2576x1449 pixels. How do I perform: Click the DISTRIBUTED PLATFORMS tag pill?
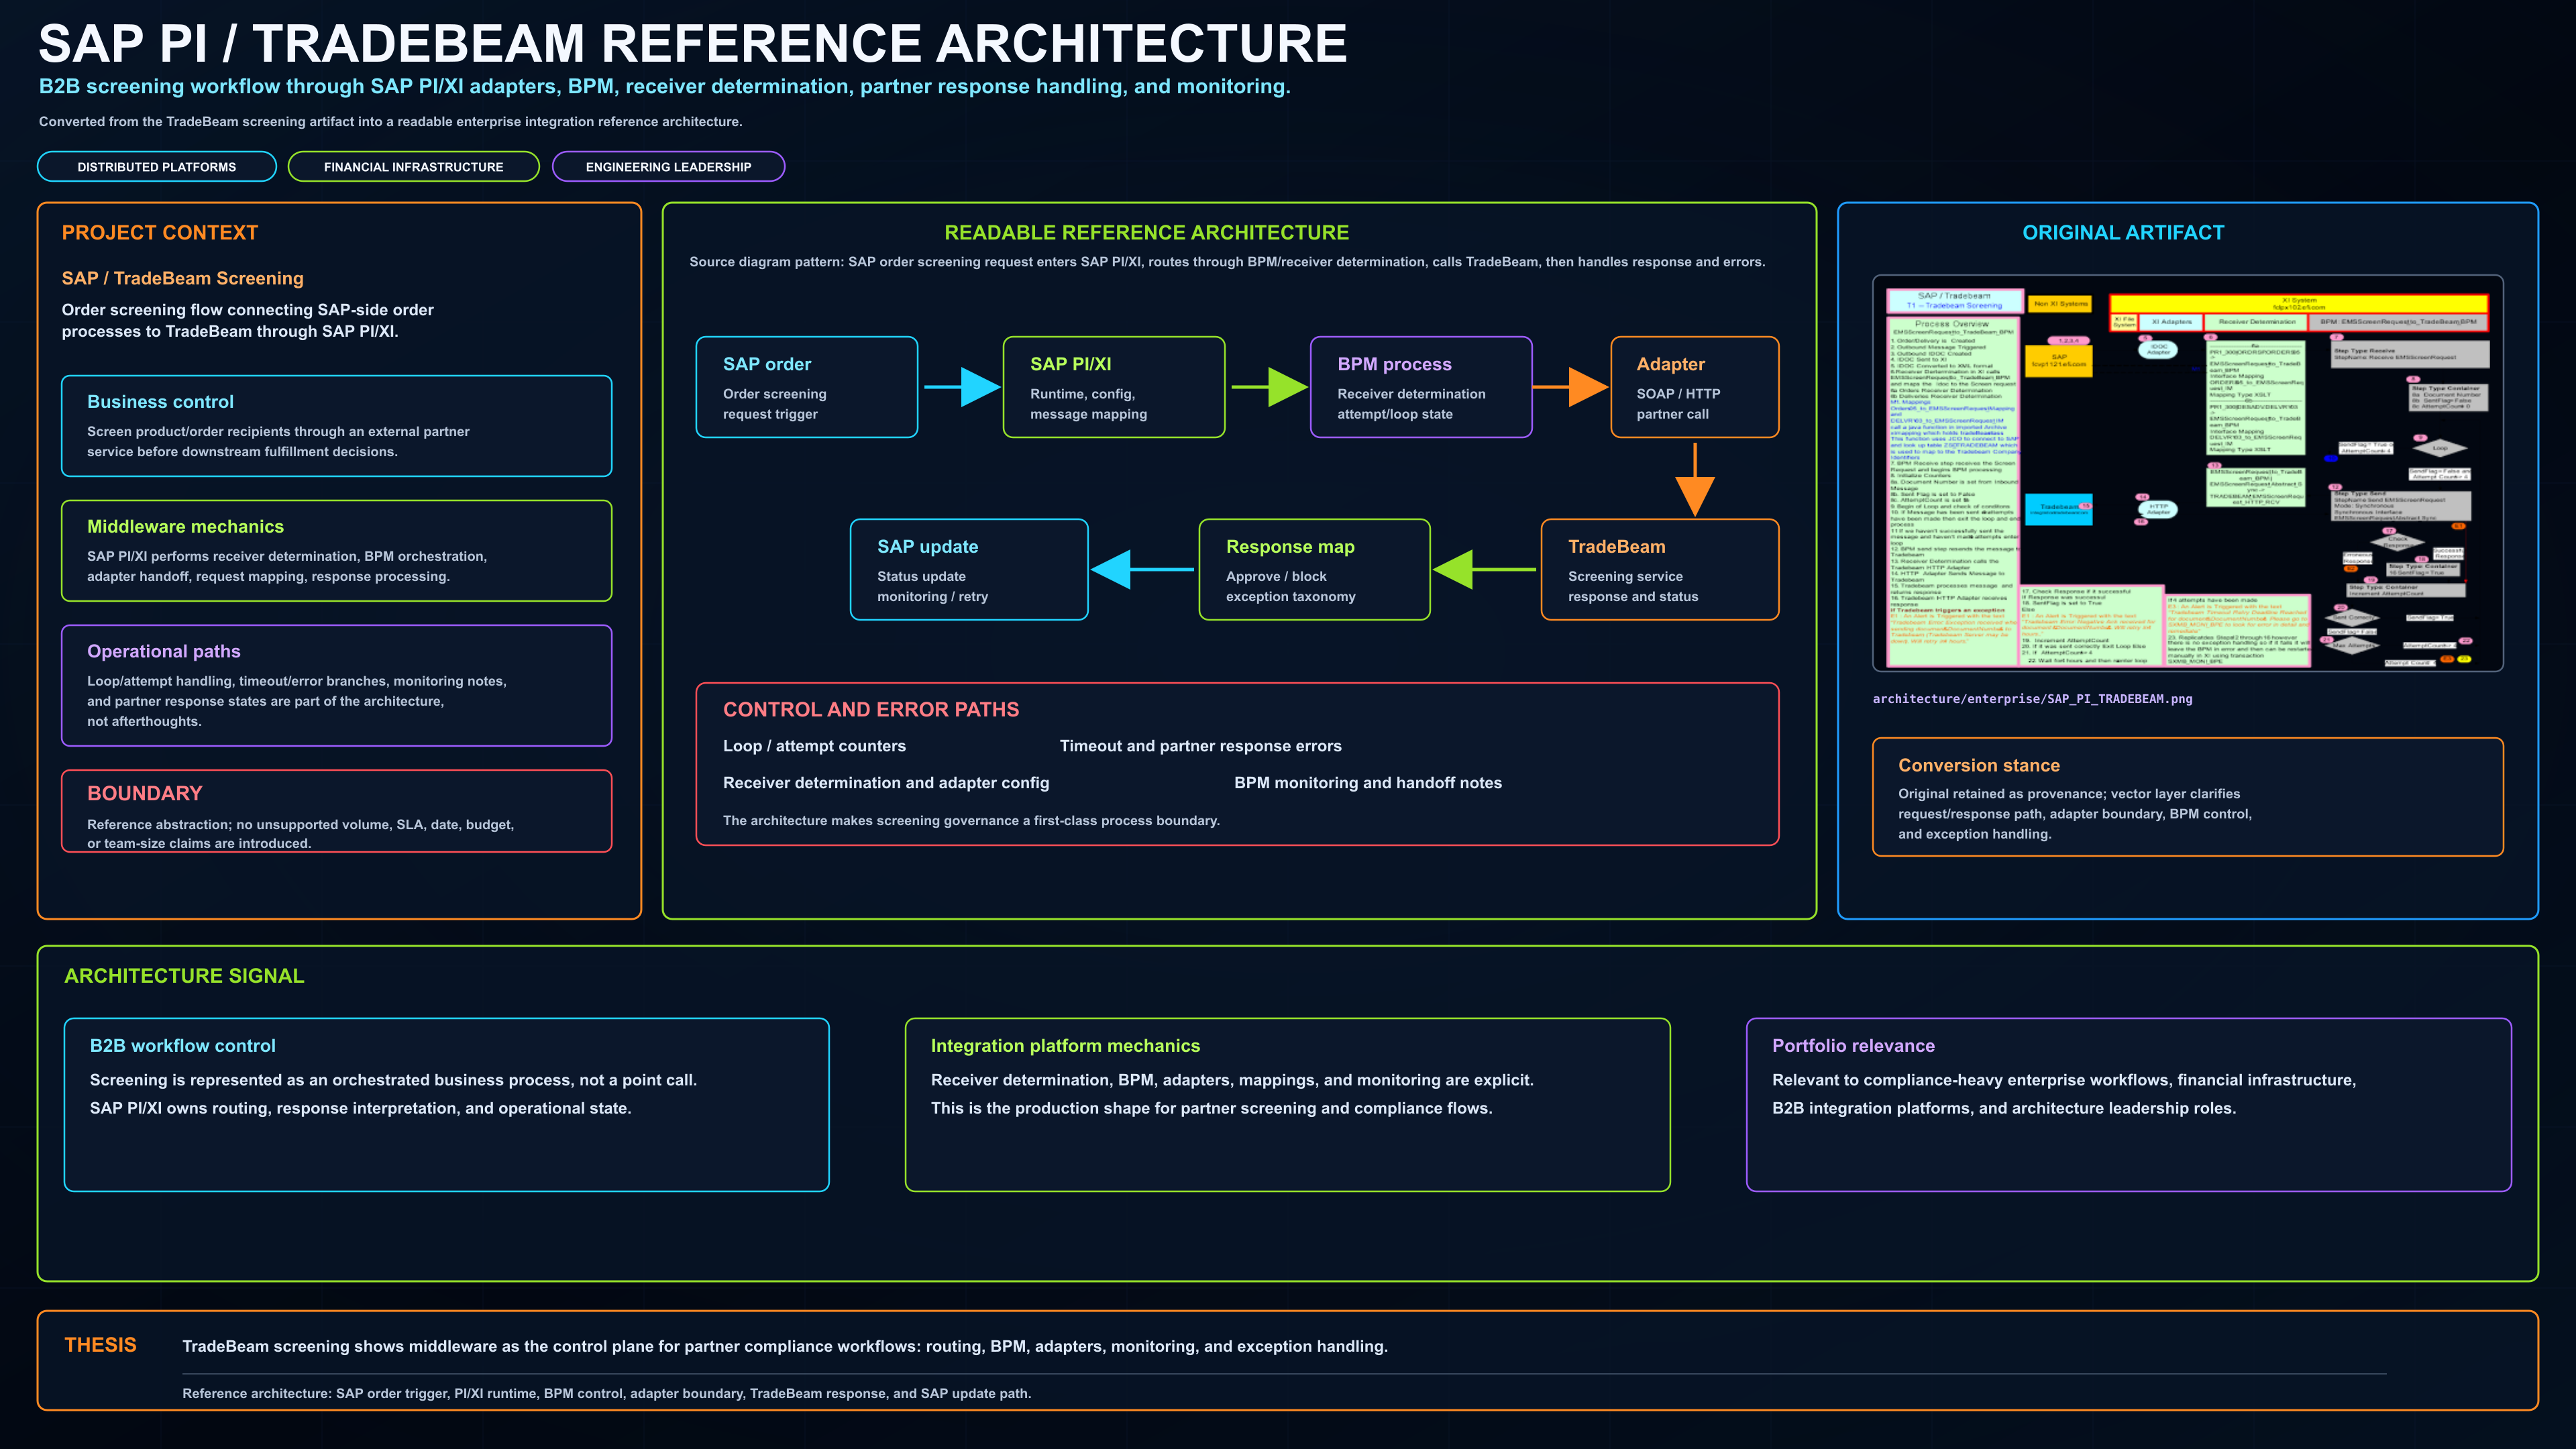(157, 167)
